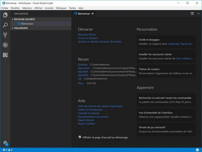Open Fiche de révision du clavier imprimable
Viewport: 202px width, 152px height.
click(100, 106)
